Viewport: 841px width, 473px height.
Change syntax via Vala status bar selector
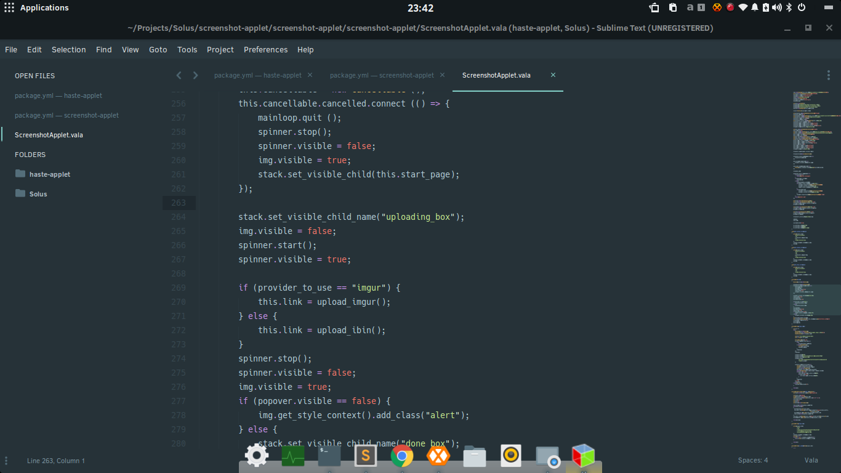pos(811,461)
